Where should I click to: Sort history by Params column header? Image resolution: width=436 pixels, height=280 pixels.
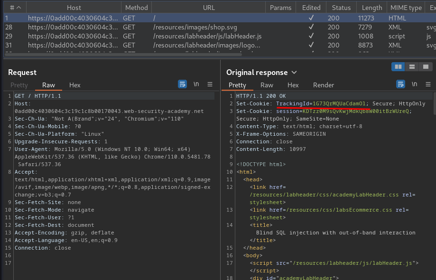[x=280, y=8]
